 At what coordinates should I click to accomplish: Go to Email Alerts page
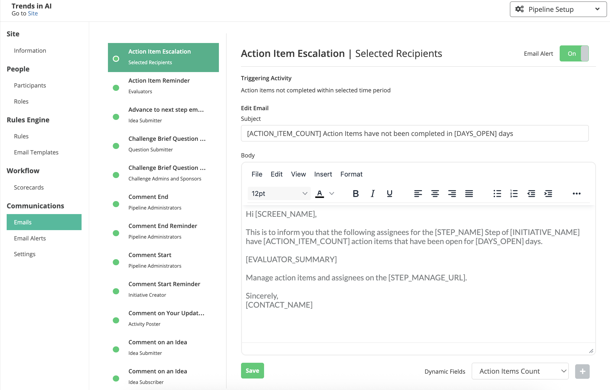[x=30, y=238]
